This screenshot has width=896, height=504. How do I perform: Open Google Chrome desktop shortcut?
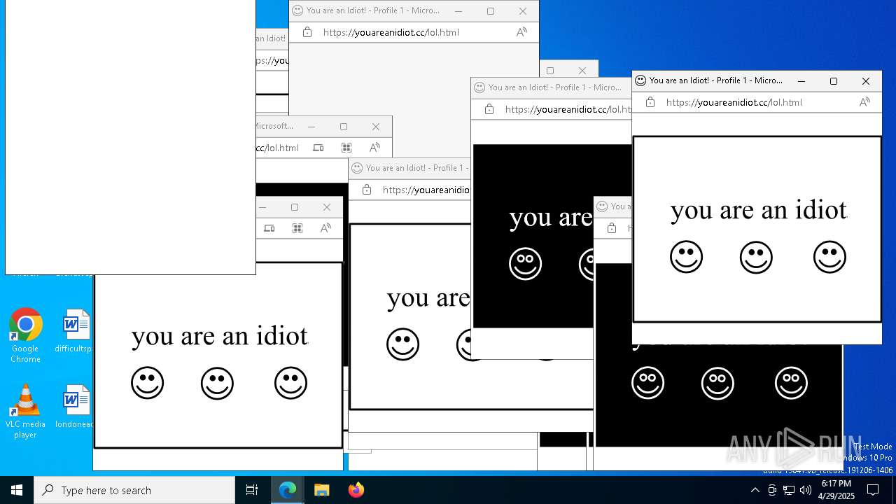25,336
